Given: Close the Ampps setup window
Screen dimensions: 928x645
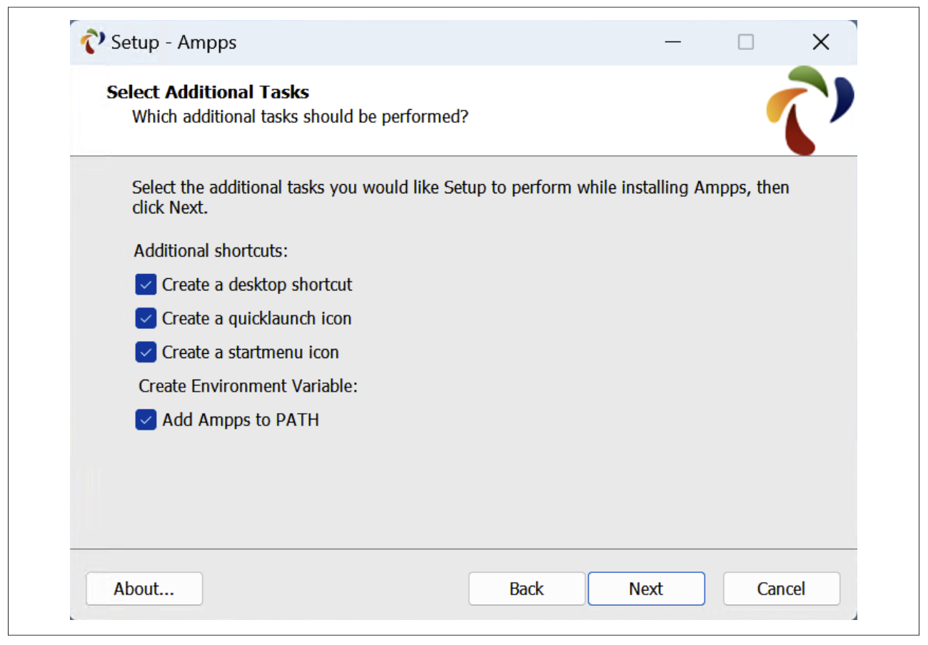Looking at the screenshot, I should pyautogui.click(x=820, y=42).
